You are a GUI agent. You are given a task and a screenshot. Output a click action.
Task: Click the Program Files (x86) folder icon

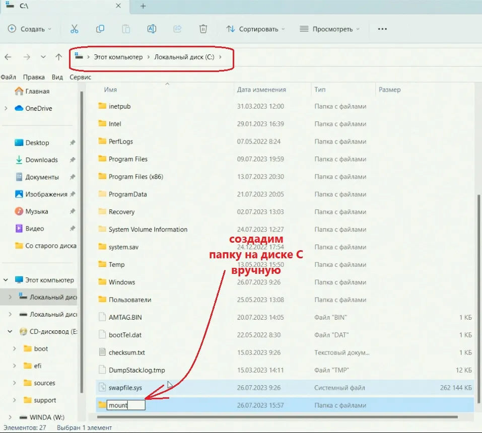click(102, 176)
